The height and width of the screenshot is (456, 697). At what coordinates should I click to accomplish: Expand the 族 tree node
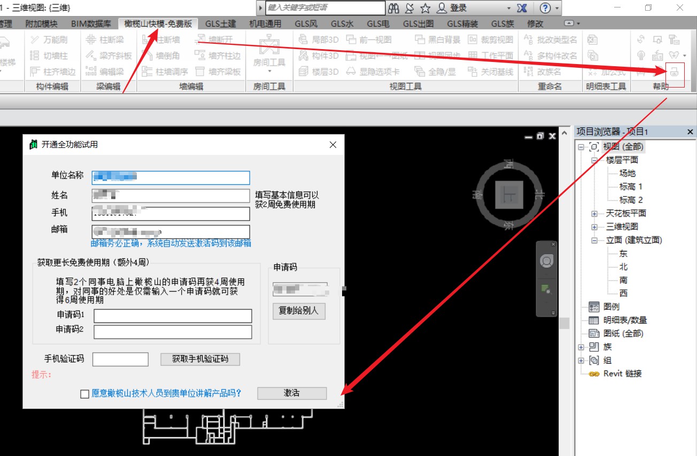pyautogui.click(x=581, y=347)
